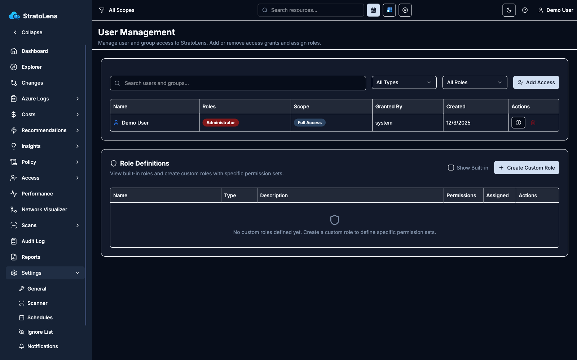Click the Audit Log clipboard icon

pyautogui.click(x=14, y=241)
